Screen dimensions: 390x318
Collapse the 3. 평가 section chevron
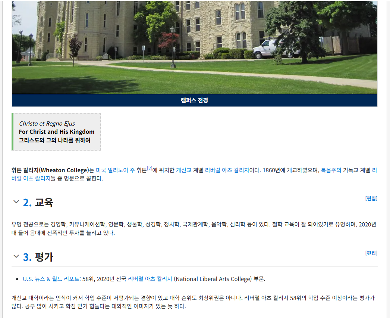coord(16,256)
